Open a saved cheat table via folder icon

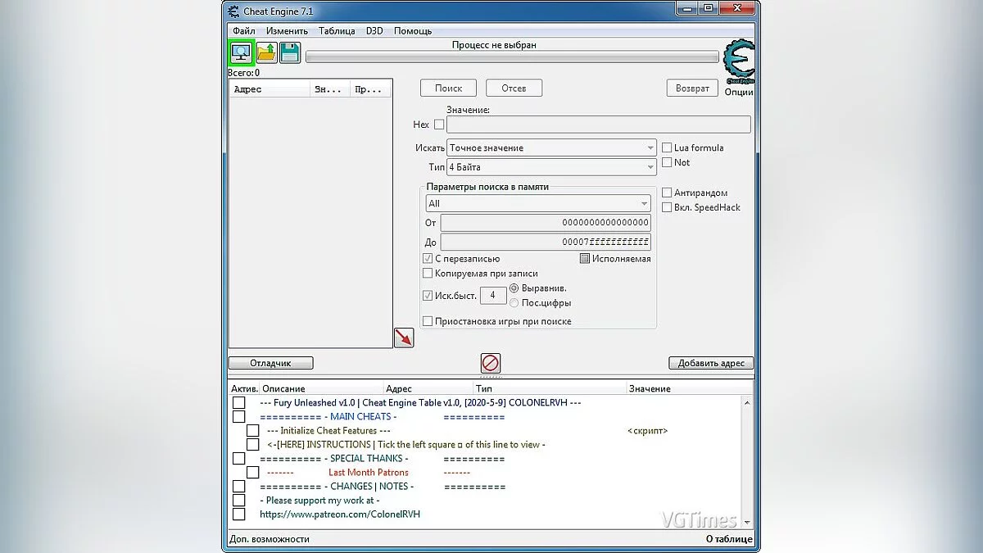pyautogui.click(x=265, y=52)
